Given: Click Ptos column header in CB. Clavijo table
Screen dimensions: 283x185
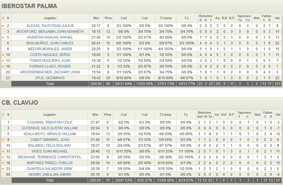Looking at the screenshot, I should [108, 115].
